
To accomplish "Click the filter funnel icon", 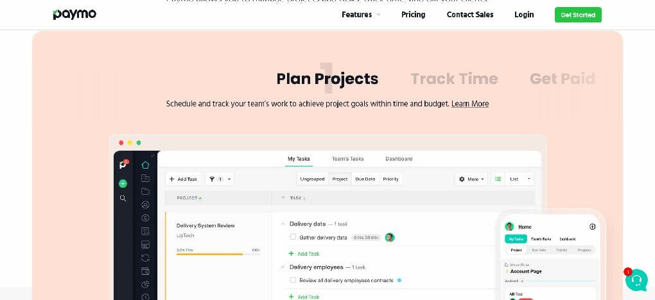I will [x=212, y=179].
